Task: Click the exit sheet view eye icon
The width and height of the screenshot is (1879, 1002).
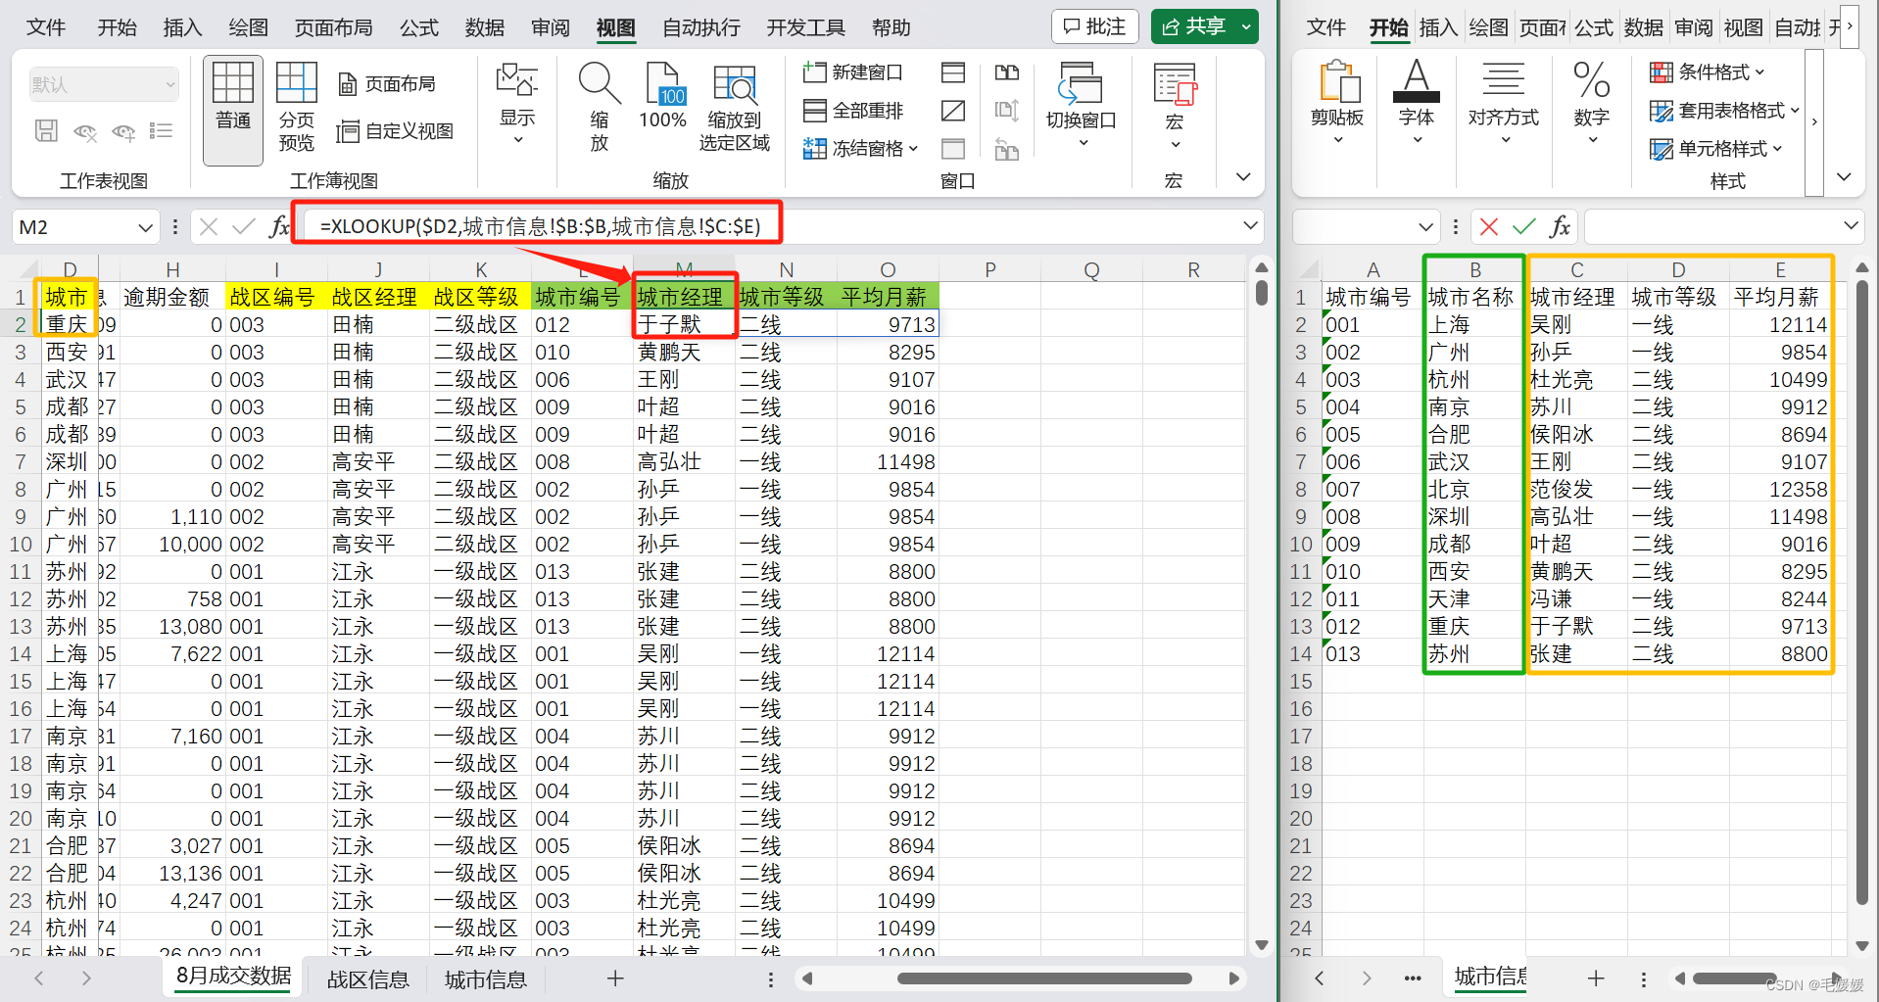Action: 85,131
